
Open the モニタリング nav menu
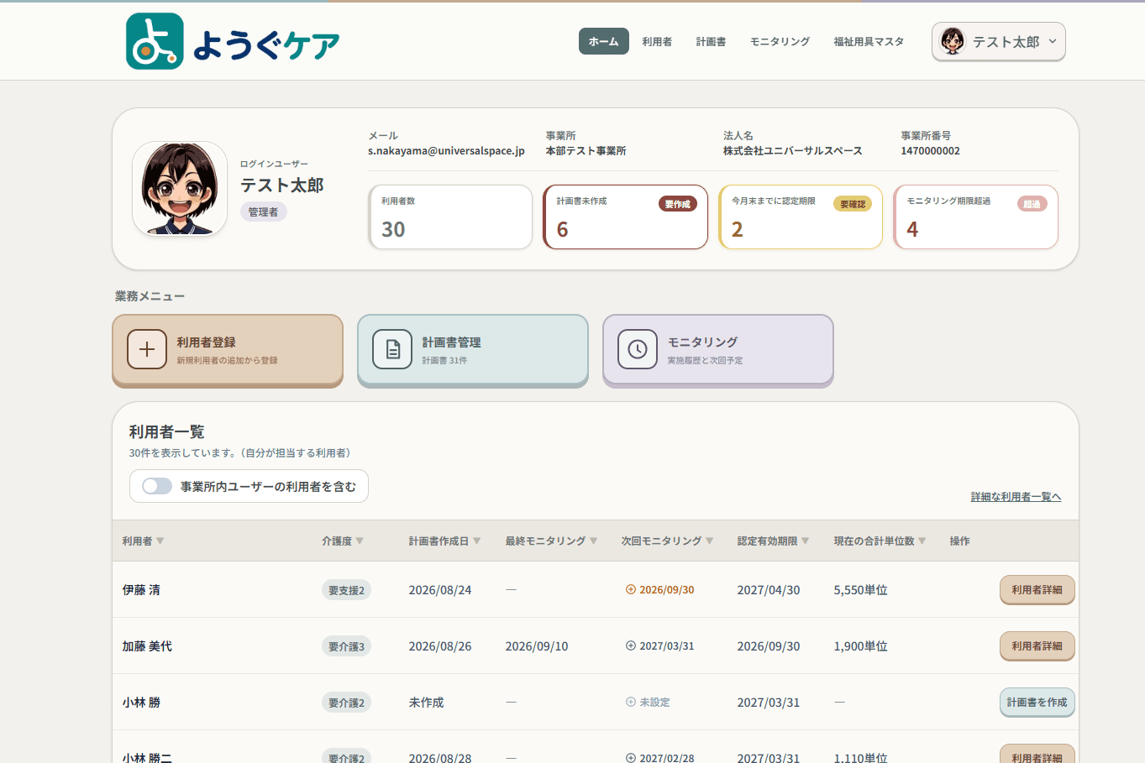point(780,41)
